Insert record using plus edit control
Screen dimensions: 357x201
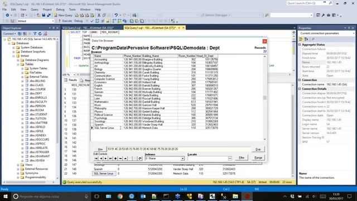point(115,159)
